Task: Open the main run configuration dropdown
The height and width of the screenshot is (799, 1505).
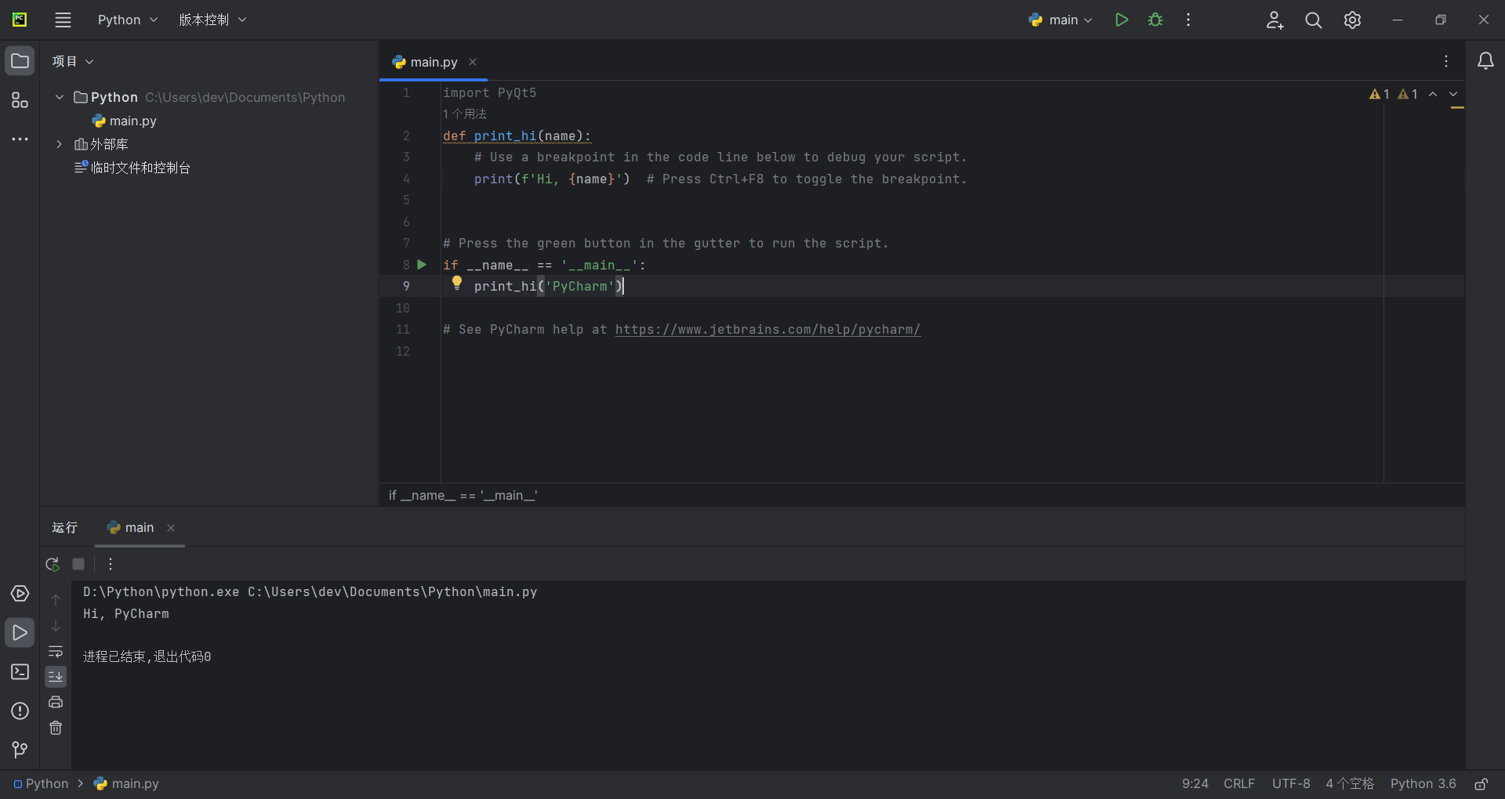Action: coord(1061,20)
